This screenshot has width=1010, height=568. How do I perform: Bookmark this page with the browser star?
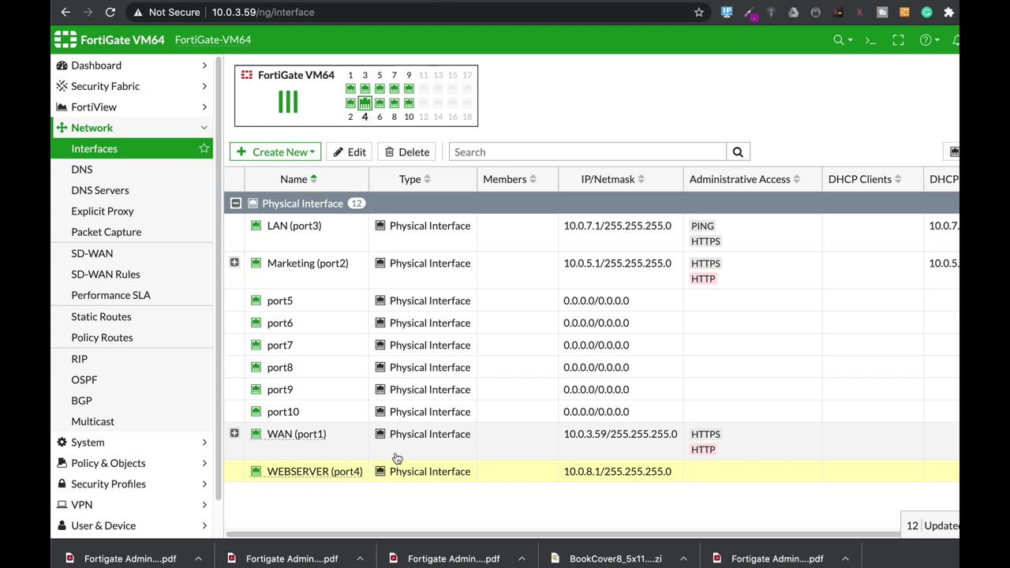coord(698,13)
